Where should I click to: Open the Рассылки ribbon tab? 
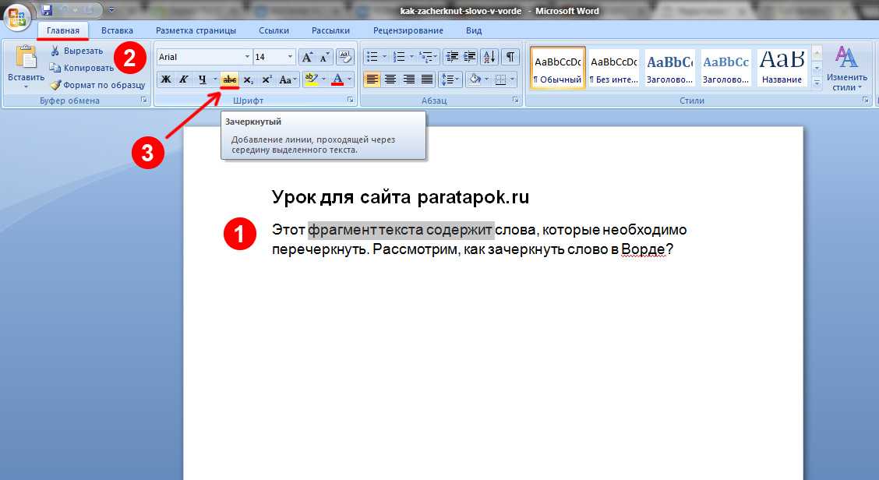coord(330,30)
